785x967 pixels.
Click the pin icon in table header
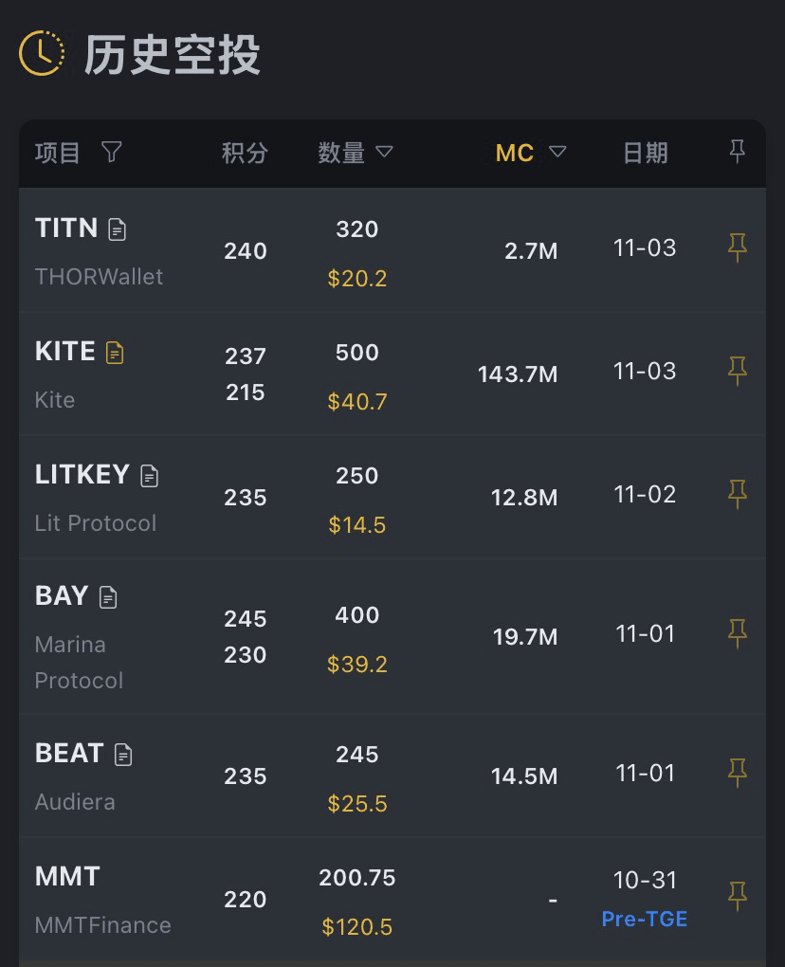pos(737,152)
